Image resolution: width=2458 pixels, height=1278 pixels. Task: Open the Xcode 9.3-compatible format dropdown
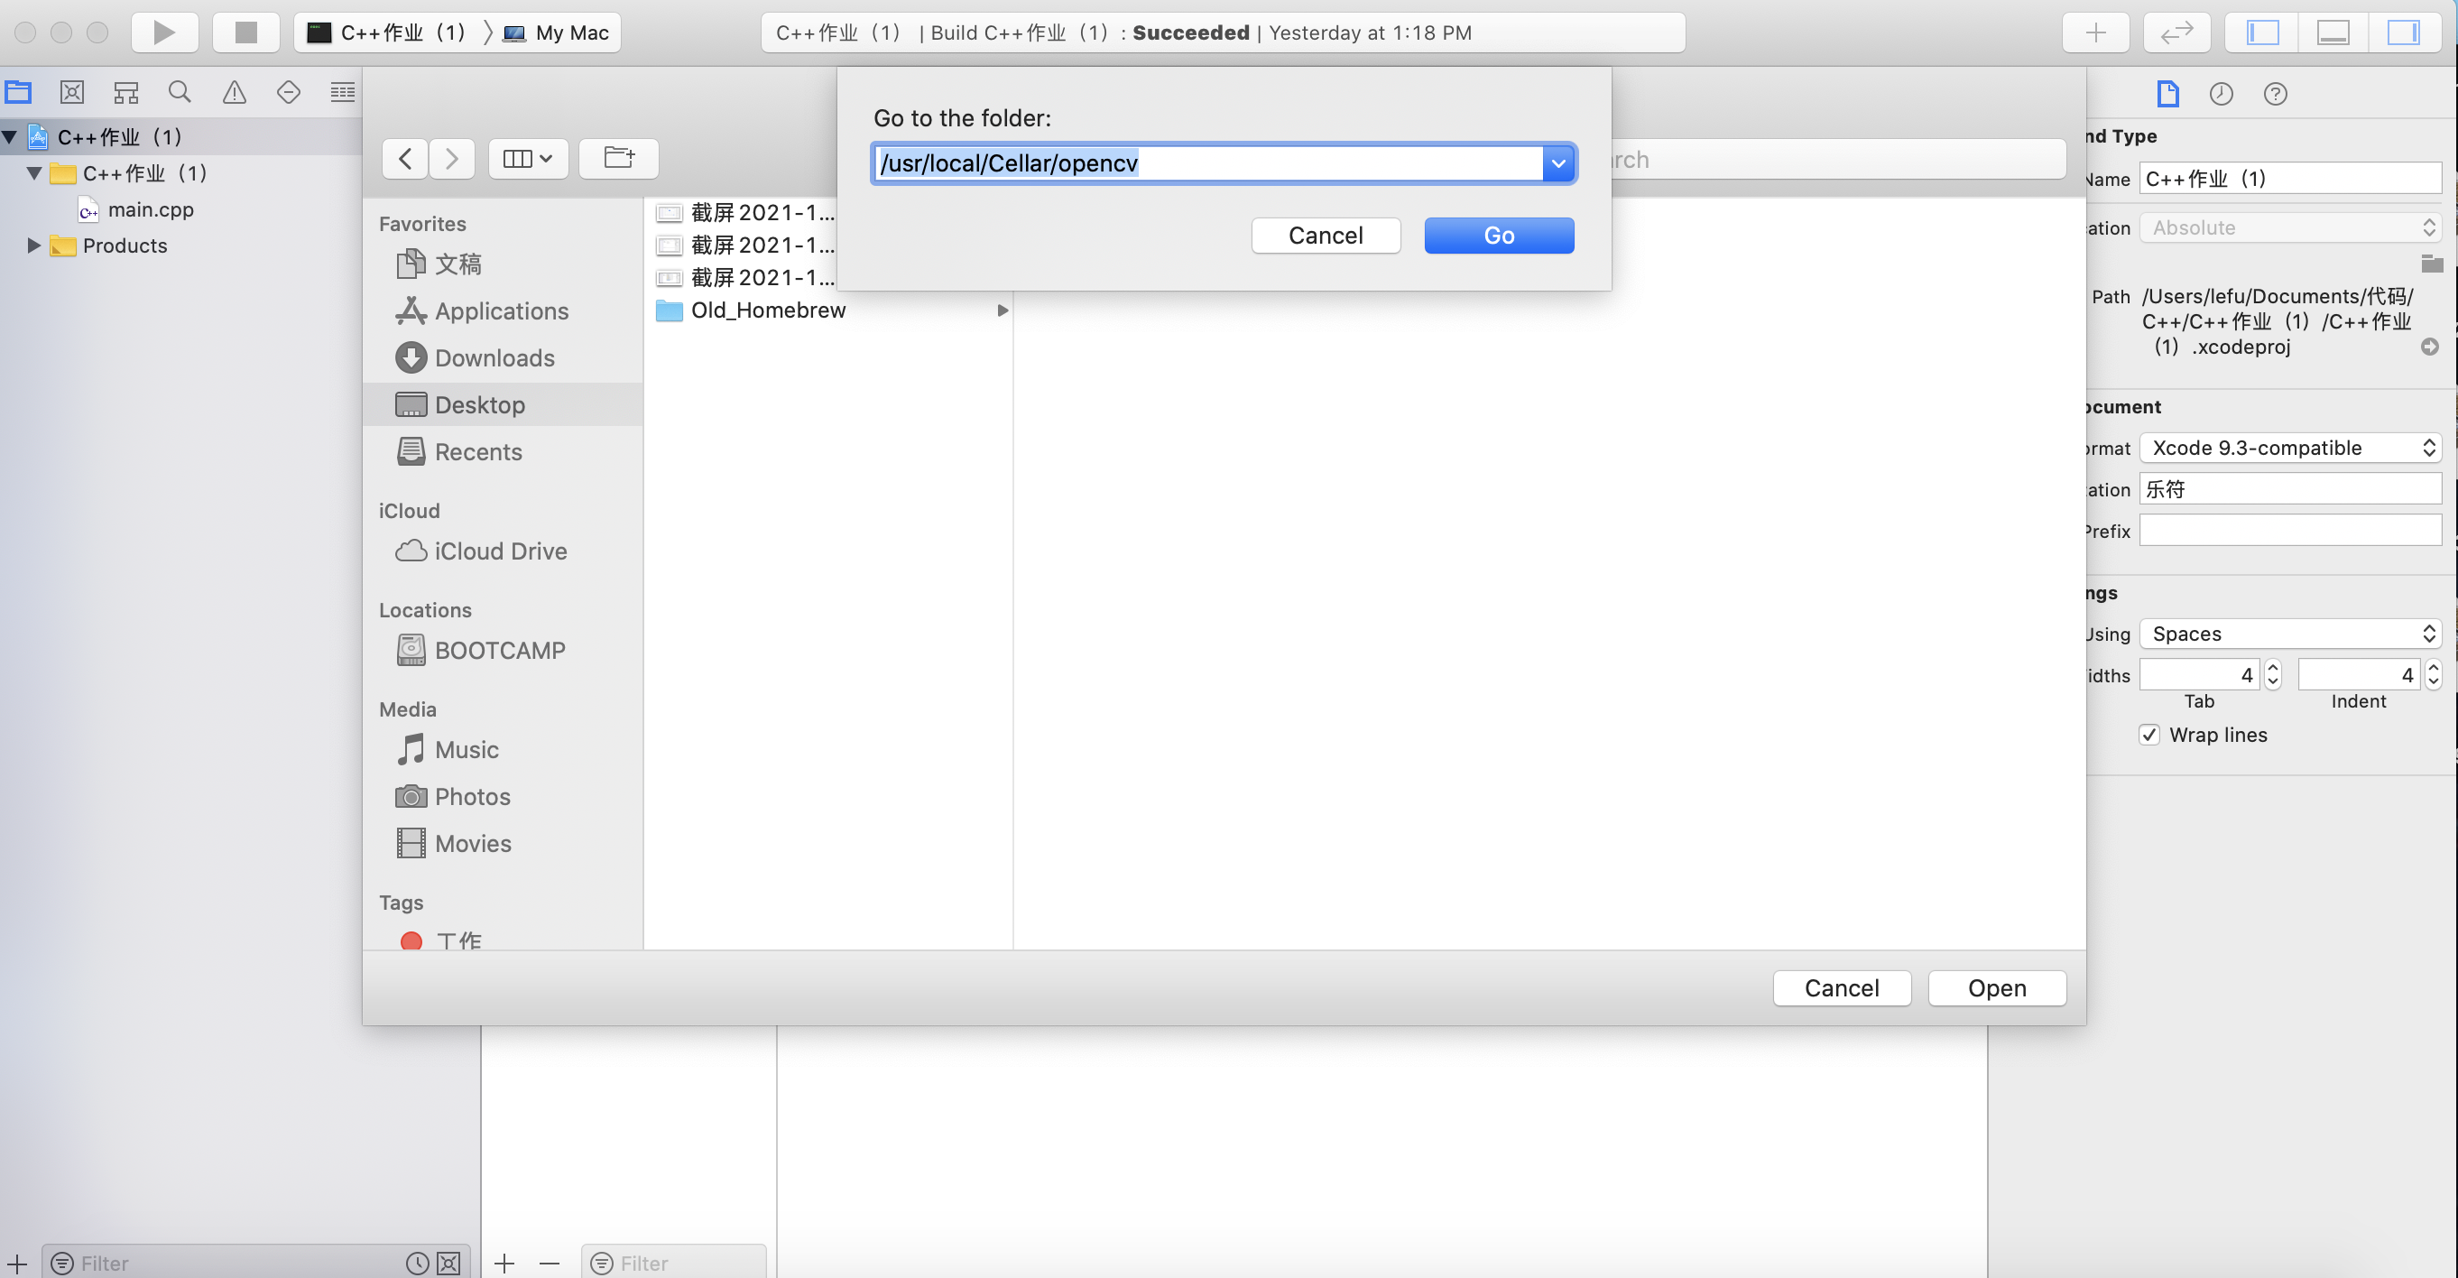(x=2290, y=448)
